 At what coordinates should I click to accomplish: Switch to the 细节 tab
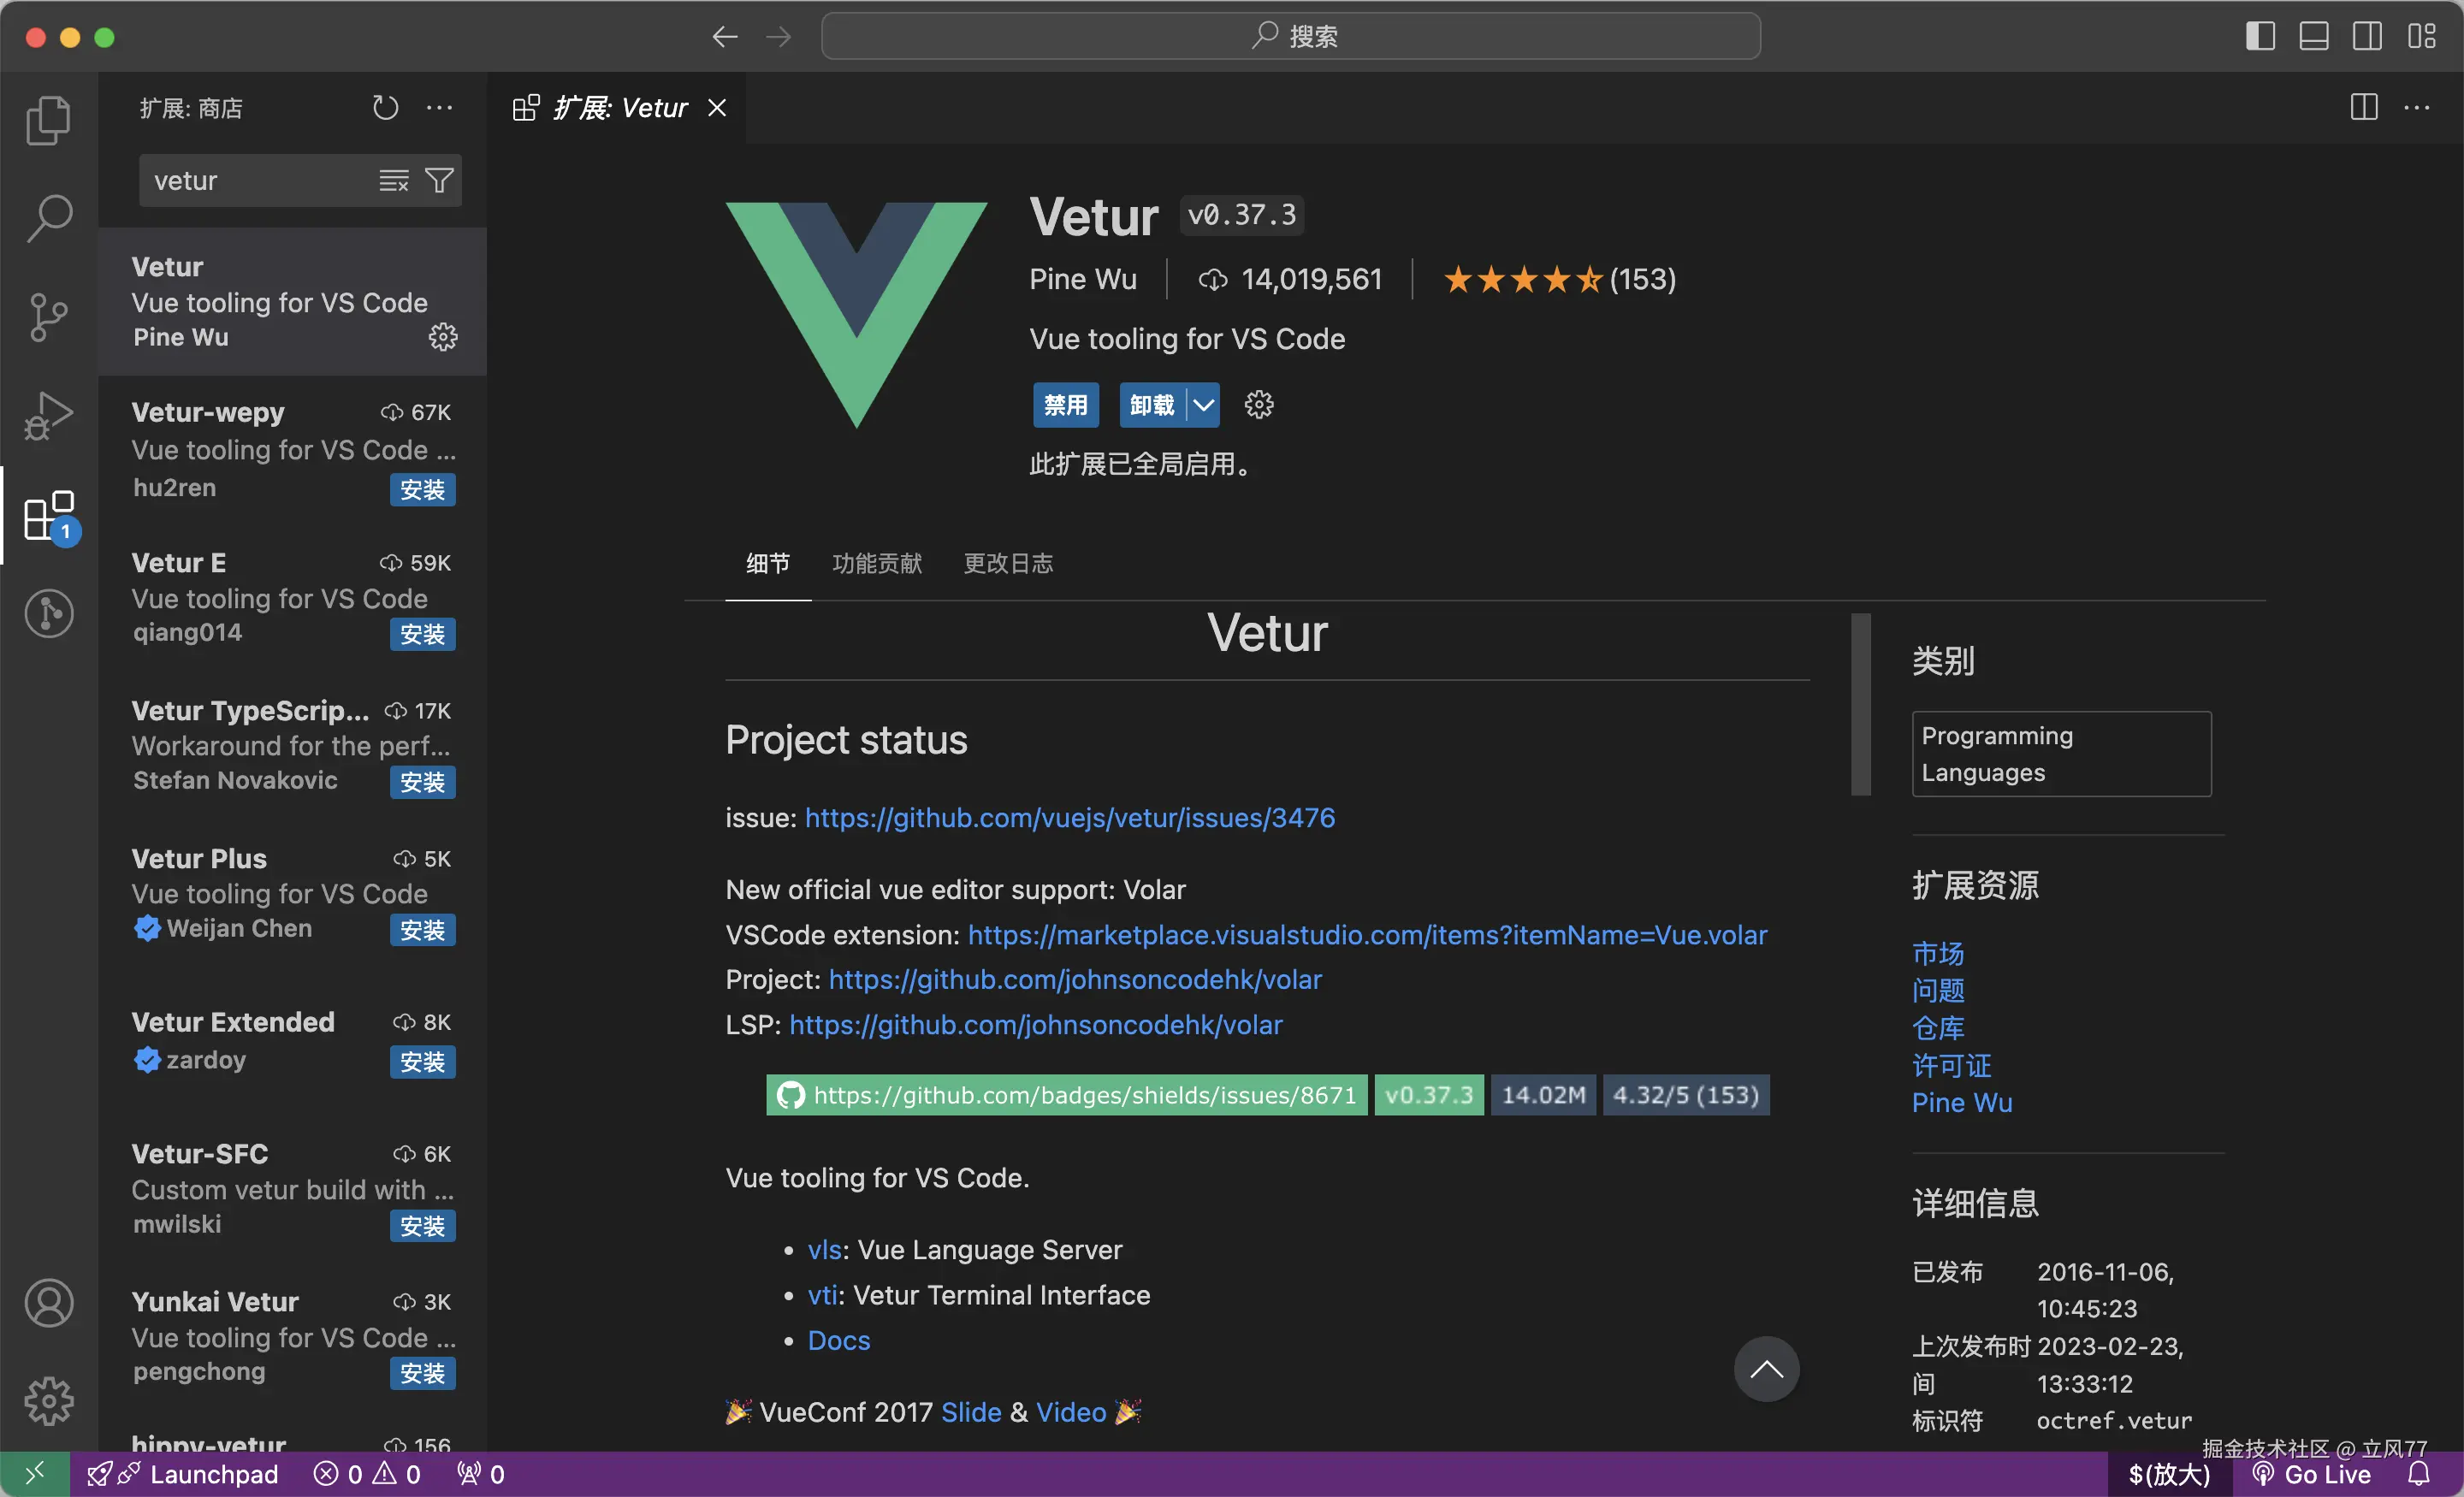(768, 563)
